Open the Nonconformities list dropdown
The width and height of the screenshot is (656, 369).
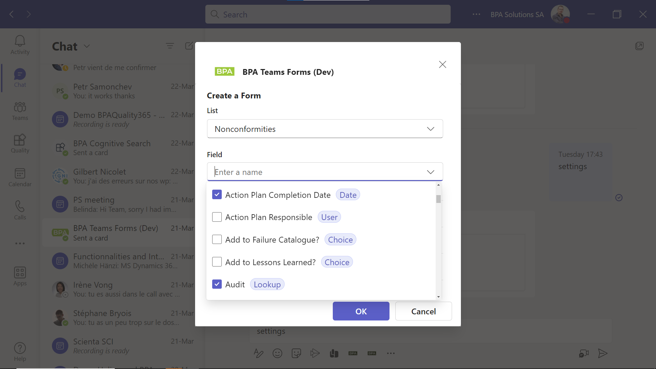pyautogui.click(x=325, y=129)
